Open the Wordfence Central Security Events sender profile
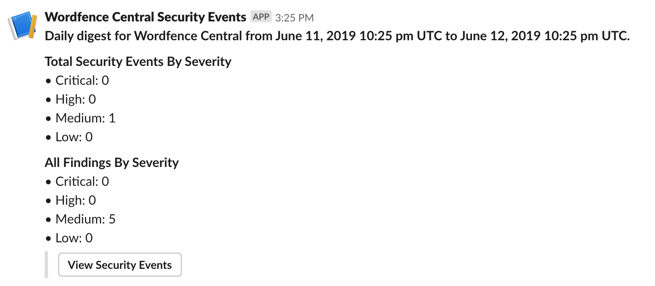655x286 pixels. [145, 17]
